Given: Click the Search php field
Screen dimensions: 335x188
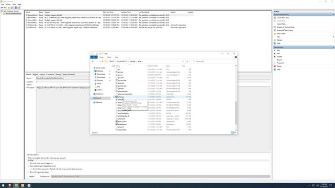Looking at the screenshot, I should pos(214,62).
